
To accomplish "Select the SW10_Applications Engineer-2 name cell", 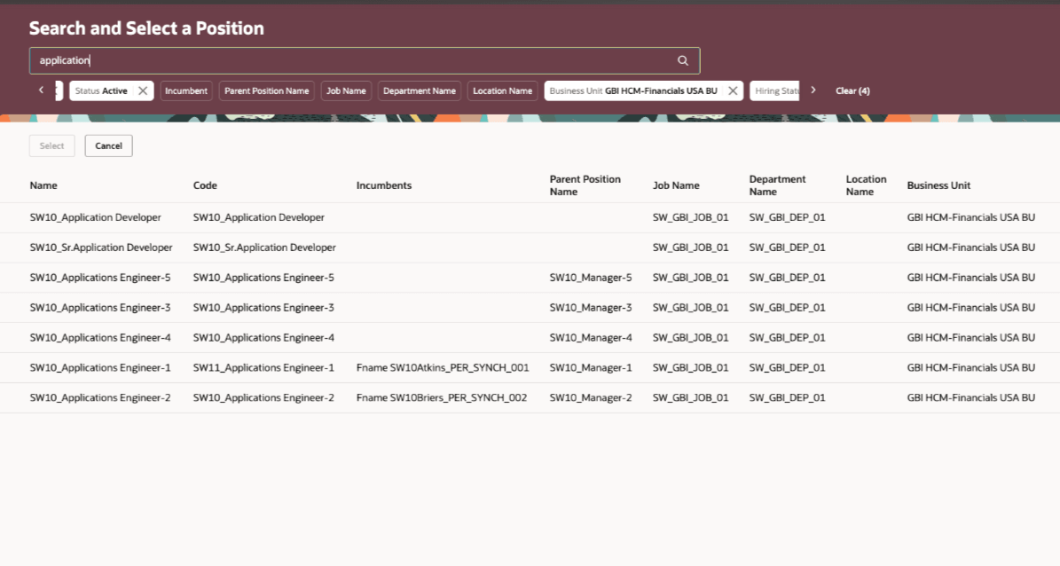I will 100,397.
